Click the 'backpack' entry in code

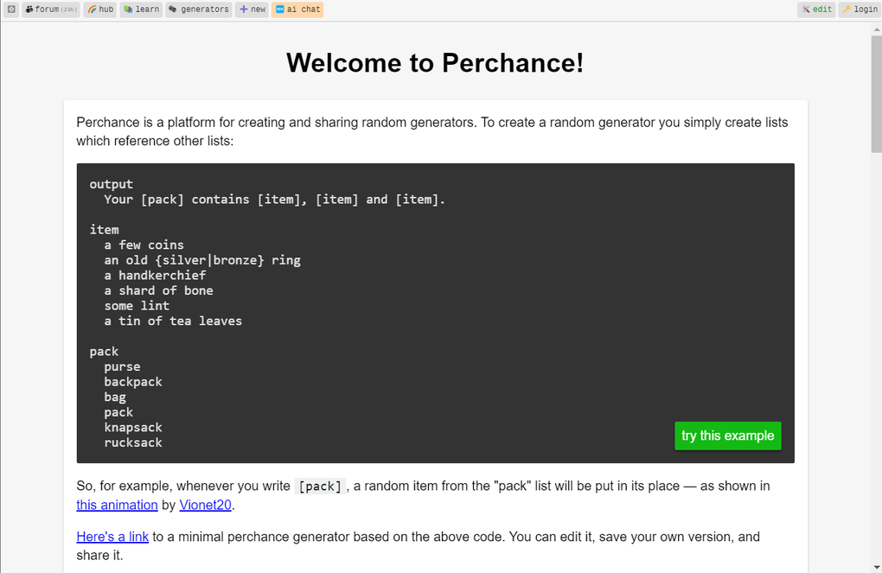point(133,382)
